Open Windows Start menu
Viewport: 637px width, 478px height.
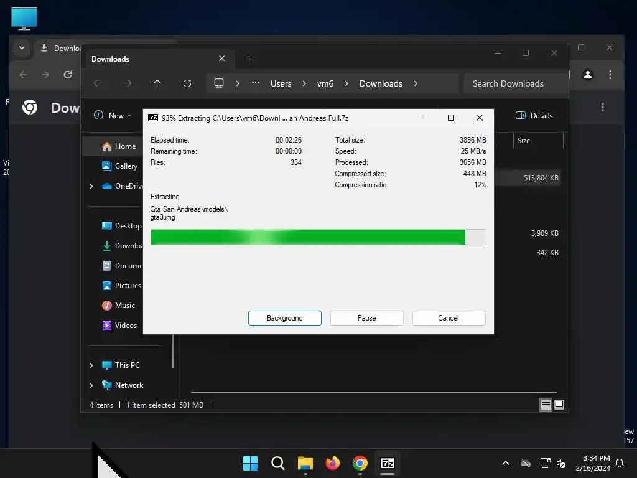(250, 463)
